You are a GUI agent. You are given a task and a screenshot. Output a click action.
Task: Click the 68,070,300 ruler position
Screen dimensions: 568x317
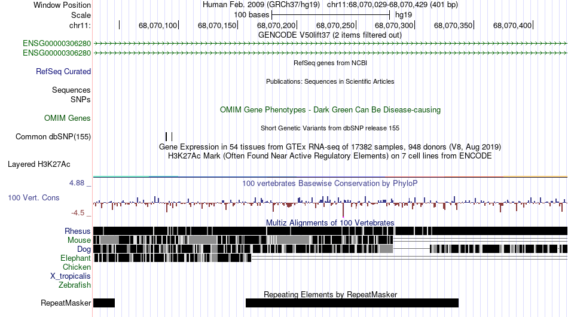coord(394,25)
